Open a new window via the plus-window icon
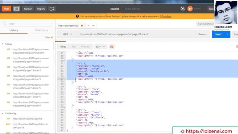238x134 pixels. [52, 9]
